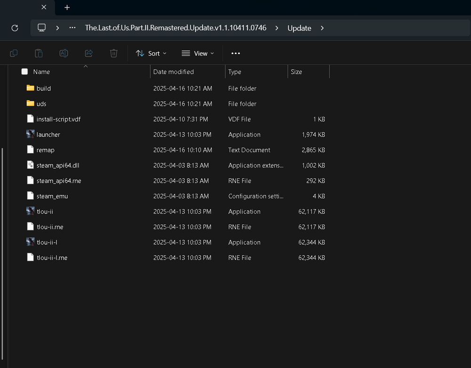Image resolution: width=471 pixels, height=368 pixels.
Task: Click the remap file icon
Action: pos(30,149)
